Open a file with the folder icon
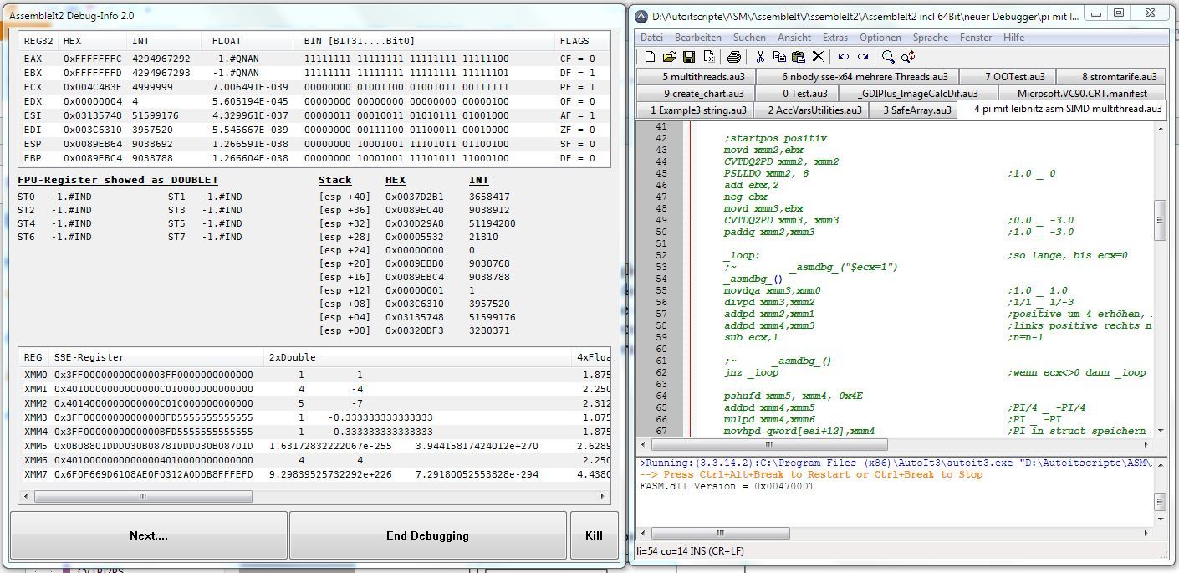The image size is (1179, 573). [x=669, y=57]
